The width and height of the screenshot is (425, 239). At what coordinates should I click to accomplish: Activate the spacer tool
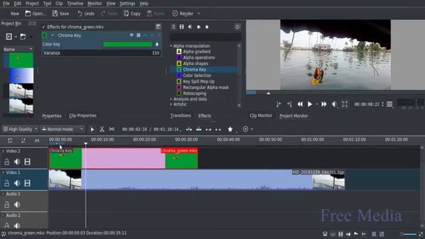pos(112,129)
